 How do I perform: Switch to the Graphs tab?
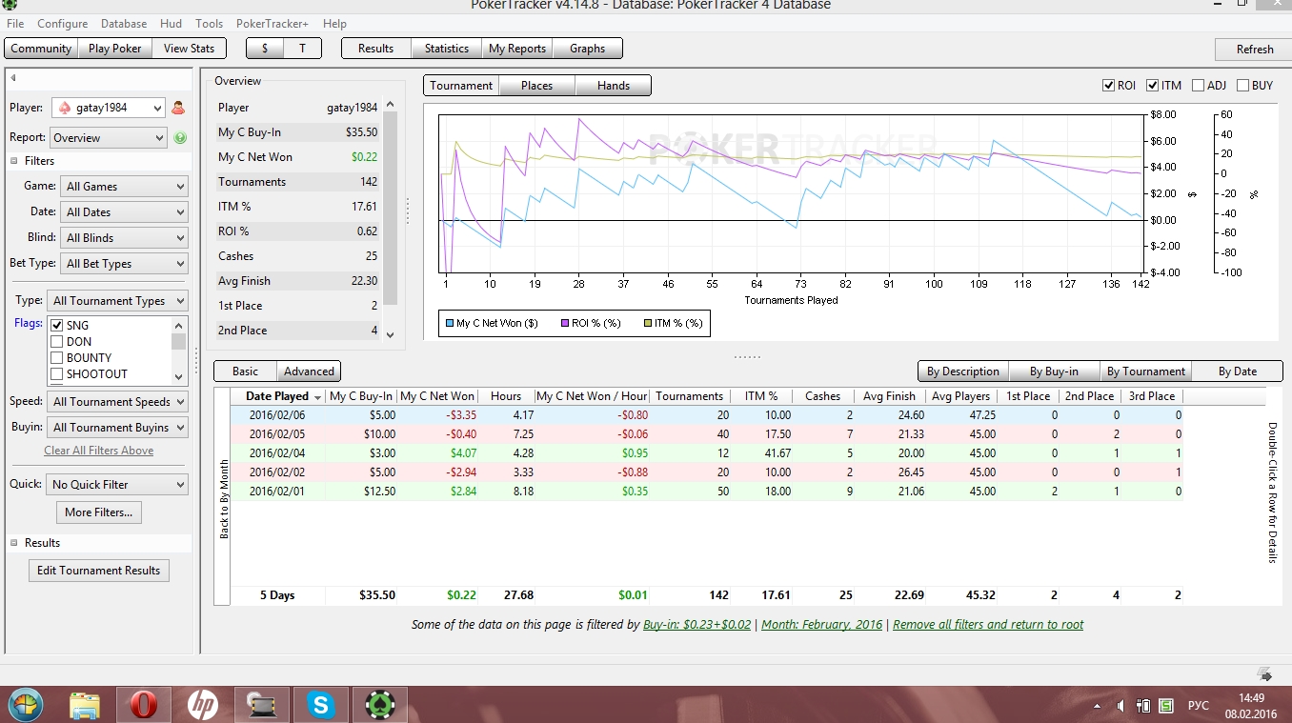588,49
